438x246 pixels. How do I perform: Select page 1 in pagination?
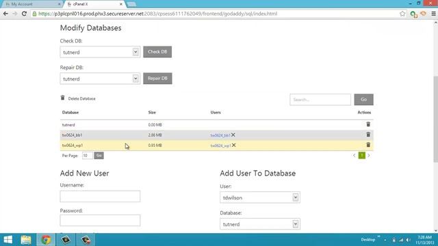(362, 155)
